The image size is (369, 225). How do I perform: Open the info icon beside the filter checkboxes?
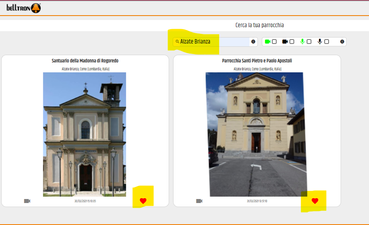(342, 42)
